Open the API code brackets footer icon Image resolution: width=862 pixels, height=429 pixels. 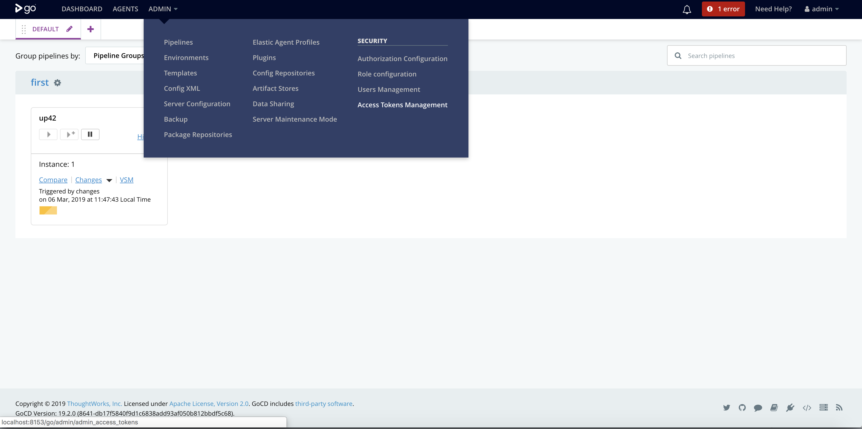point(807,408)
